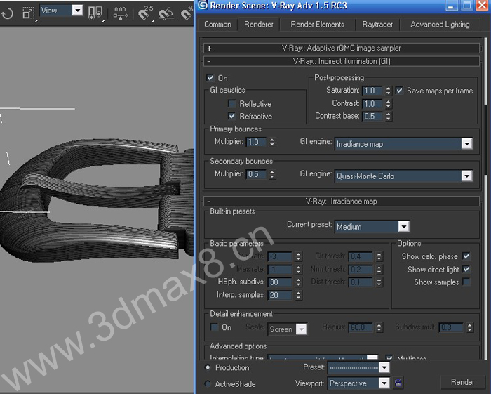Screen dimensions: 491x394
Task: Click the HSph. subdivs value field
Action: click(x=280, y=282)
